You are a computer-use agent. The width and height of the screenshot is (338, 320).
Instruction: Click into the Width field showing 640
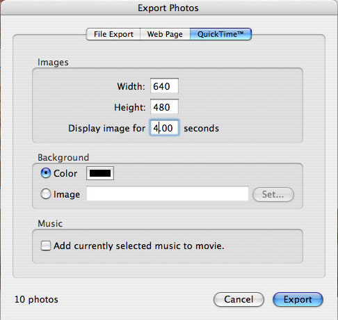(x=164, y=86)
